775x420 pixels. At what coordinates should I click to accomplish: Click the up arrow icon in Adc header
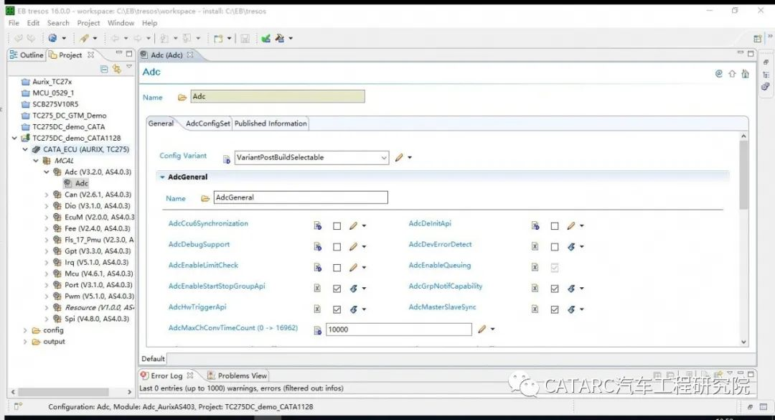pos(732,74)
